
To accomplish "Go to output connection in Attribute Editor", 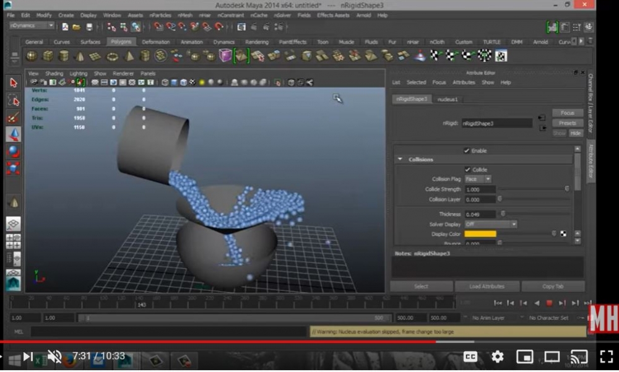I will pyautogui.click(x=543, y=128).
